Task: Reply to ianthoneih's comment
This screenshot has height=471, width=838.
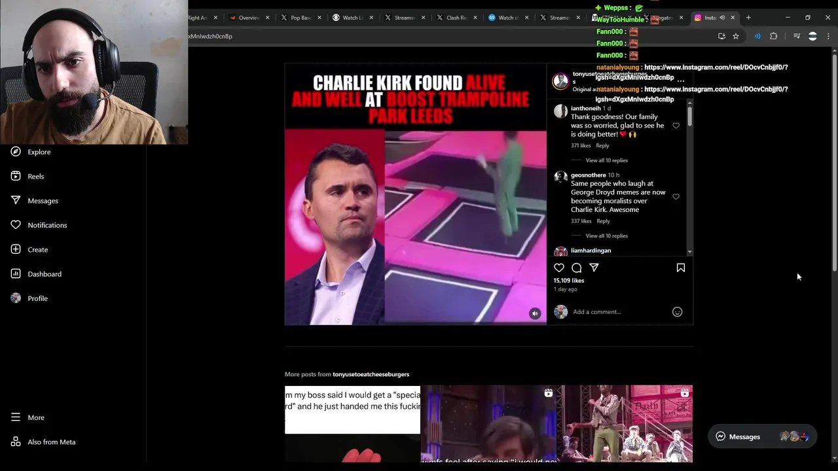Action: click(x=602, y=146)
